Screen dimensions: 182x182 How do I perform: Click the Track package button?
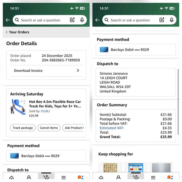click(x=23, y=128)
